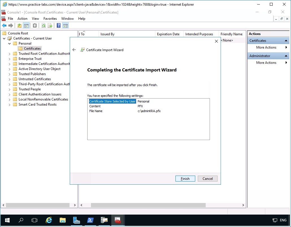
Task: Collapse the Personal folder node
Action: tap(10, 43)
